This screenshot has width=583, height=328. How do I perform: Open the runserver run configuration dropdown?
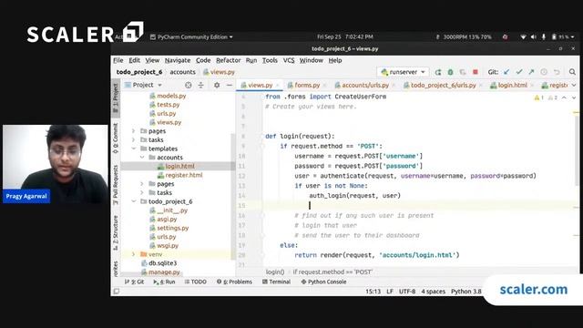[x=403, y=72]
